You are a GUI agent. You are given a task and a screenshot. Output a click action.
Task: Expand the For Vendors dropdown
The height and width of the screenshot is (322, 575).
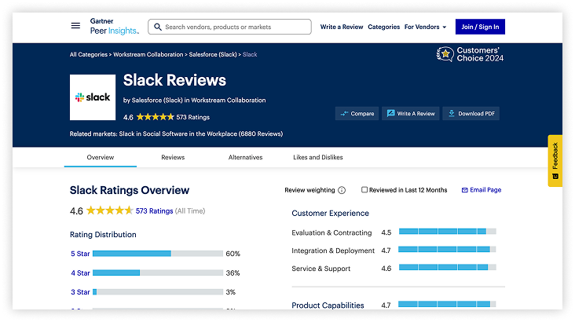point(426,27)
